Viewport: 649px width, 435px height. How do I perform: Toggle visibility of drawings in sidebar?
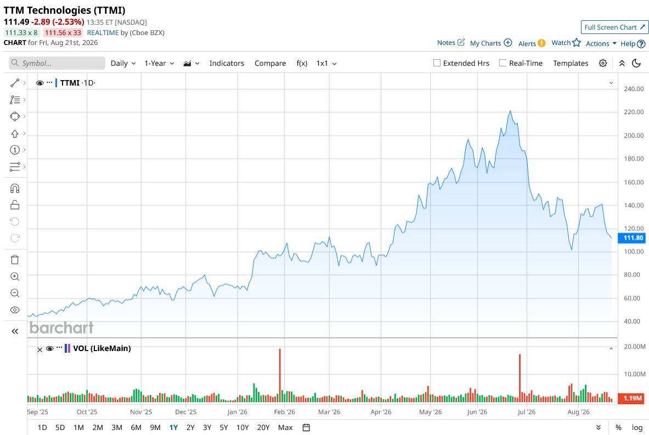(x=15, y=310)
